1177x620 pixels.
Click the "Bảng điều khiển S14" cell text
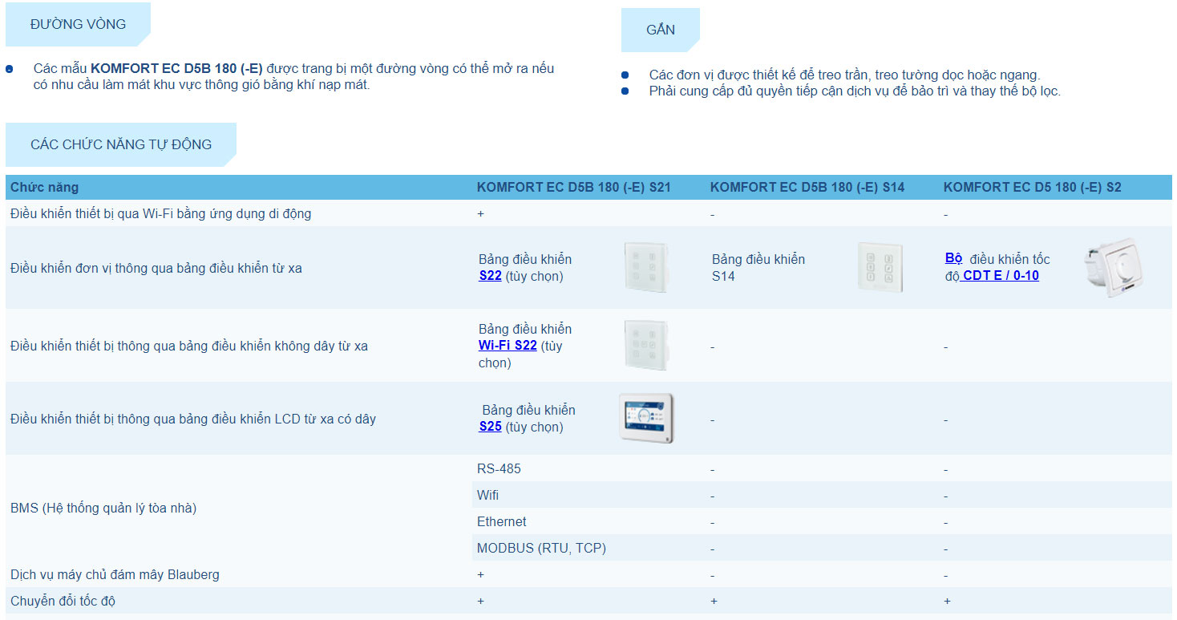tap(758, 267)
